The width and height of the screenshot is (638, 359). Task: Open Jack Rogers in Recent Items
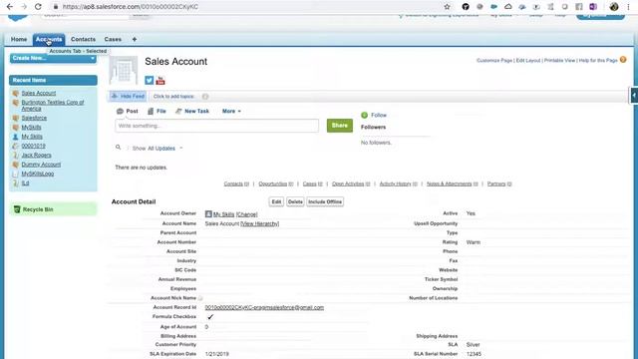pyautogui.click(x=36, y=156)
